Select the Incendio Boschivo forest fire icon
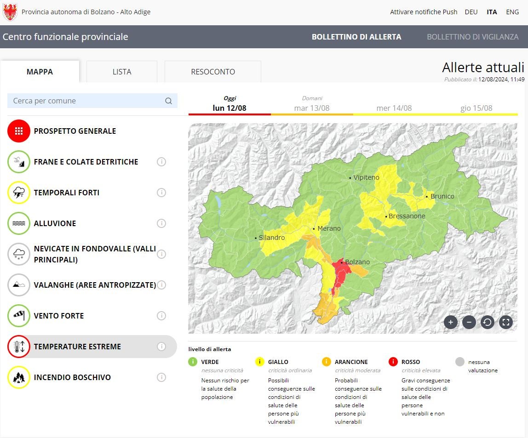The width and height of the screenshot is (528, 438). coord(19,377)
